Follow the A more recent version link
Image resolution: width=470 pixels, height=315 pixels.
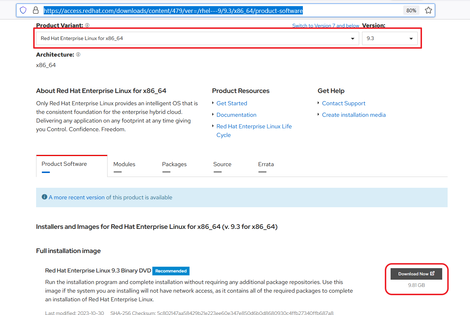click(77, 198)
